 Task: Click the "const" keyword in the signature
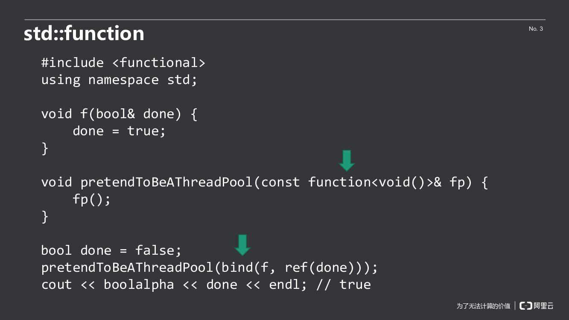[x=280, y=182]
